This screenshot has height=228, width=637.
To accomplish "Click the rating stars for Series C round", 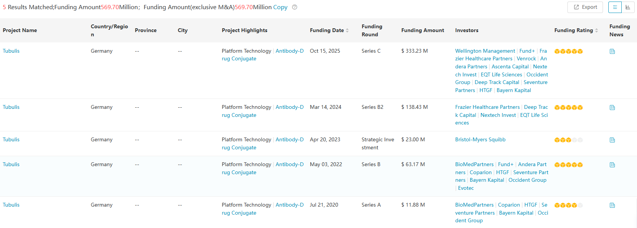I will point(568,51).
